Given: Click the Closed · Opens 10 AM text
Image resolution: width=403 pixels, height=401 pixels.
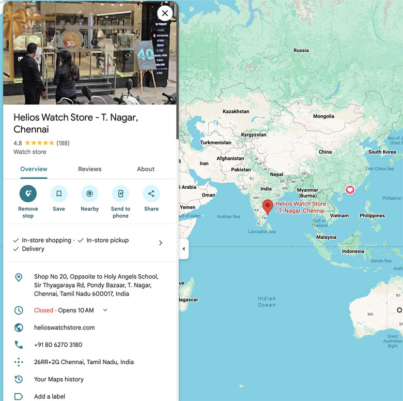Looking at the screenshot, I should click(64, 310).
